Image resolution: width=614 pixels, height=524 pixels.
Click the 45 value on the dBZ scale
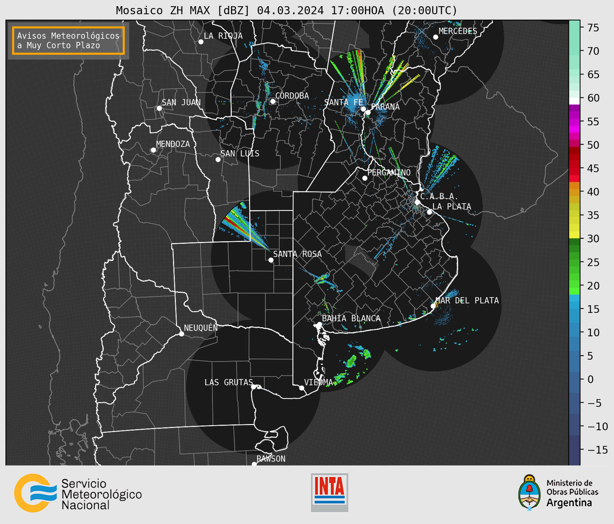coord(593,168)
